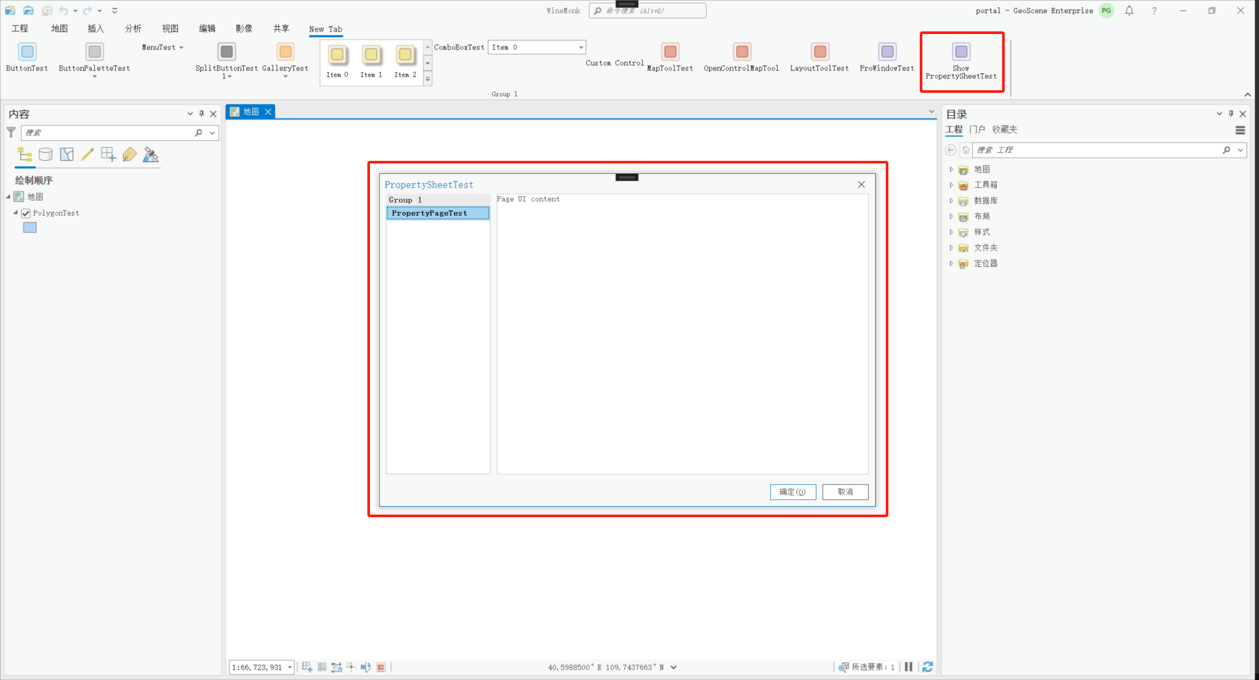
Task: Click the 确定 button in PropertySheetTest
Action: click(793, 492)
